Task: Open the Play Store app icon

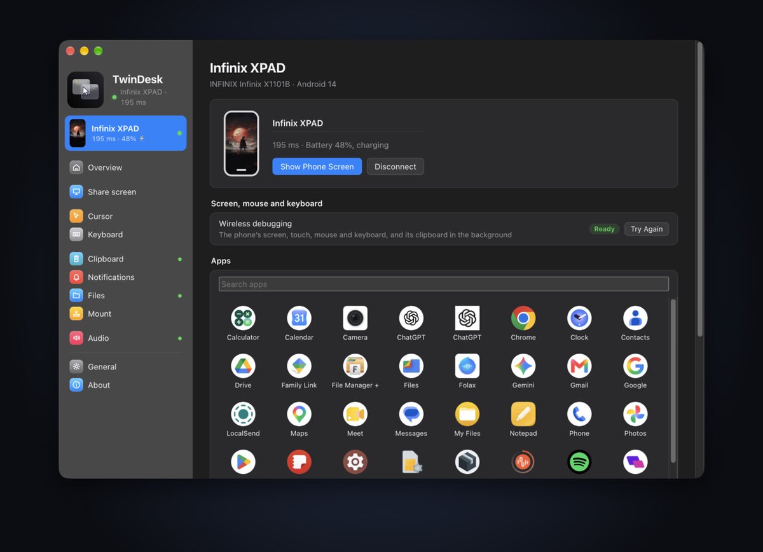Action: (243, 462)
